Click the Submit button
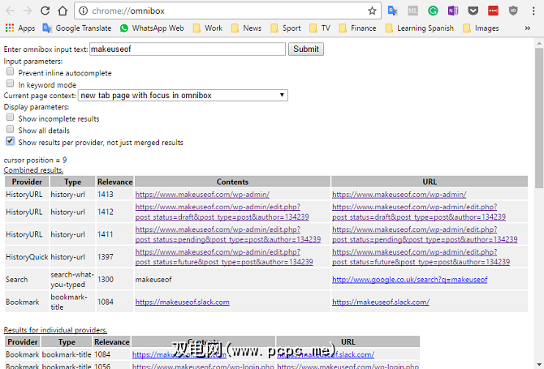The image size is (544, 369). pos(306,49)
